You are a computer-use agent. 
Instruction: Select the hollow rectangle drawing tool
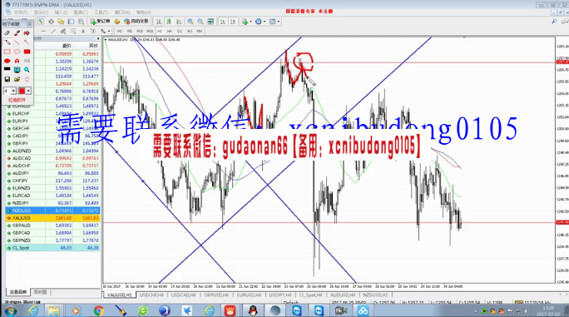pos(7,52)
